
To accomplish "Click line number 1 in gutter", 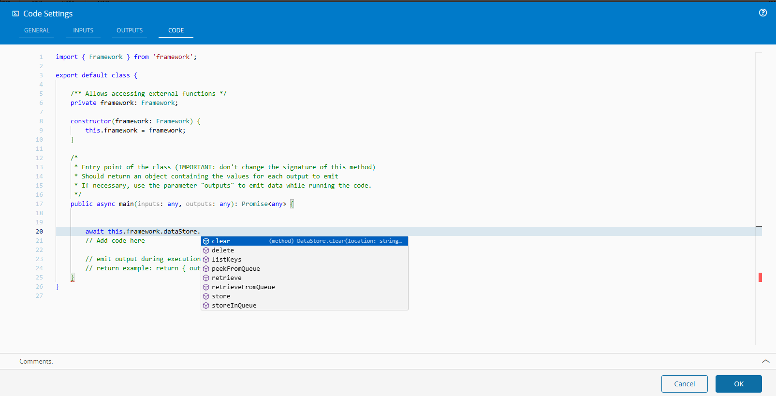I will [x=41, y=57].
